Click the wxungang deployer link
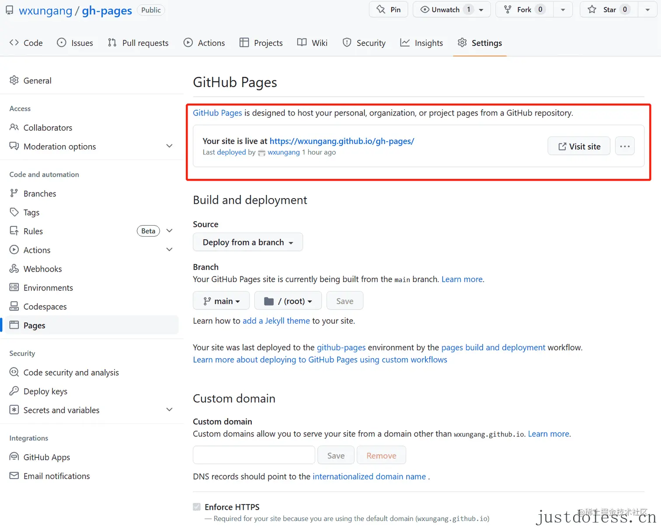 (x=284, y=152)
